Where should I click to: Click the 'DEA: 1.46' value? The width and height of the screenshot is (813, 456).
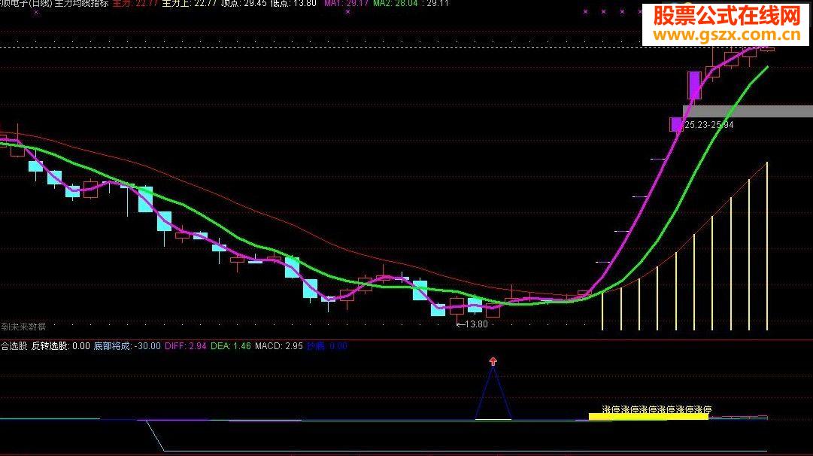coord(231,346)
